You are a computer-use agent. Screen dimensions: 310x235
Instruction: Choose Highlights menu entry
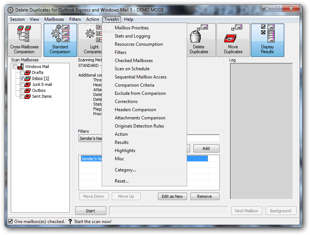click(144, 151)
